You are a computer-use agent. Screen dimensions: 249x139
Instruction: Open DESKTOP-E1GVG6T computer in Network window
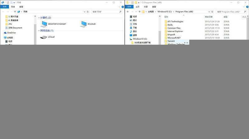click(53, 24)
